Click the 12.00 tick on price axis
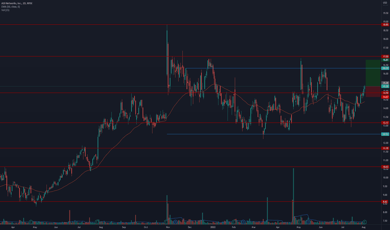The width and height of the screenshot is (390, 230). coord(385,143)
